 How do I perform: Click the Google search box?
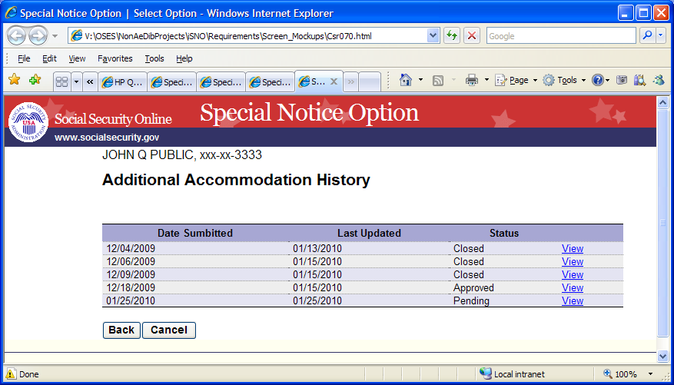tap(561, 36)
